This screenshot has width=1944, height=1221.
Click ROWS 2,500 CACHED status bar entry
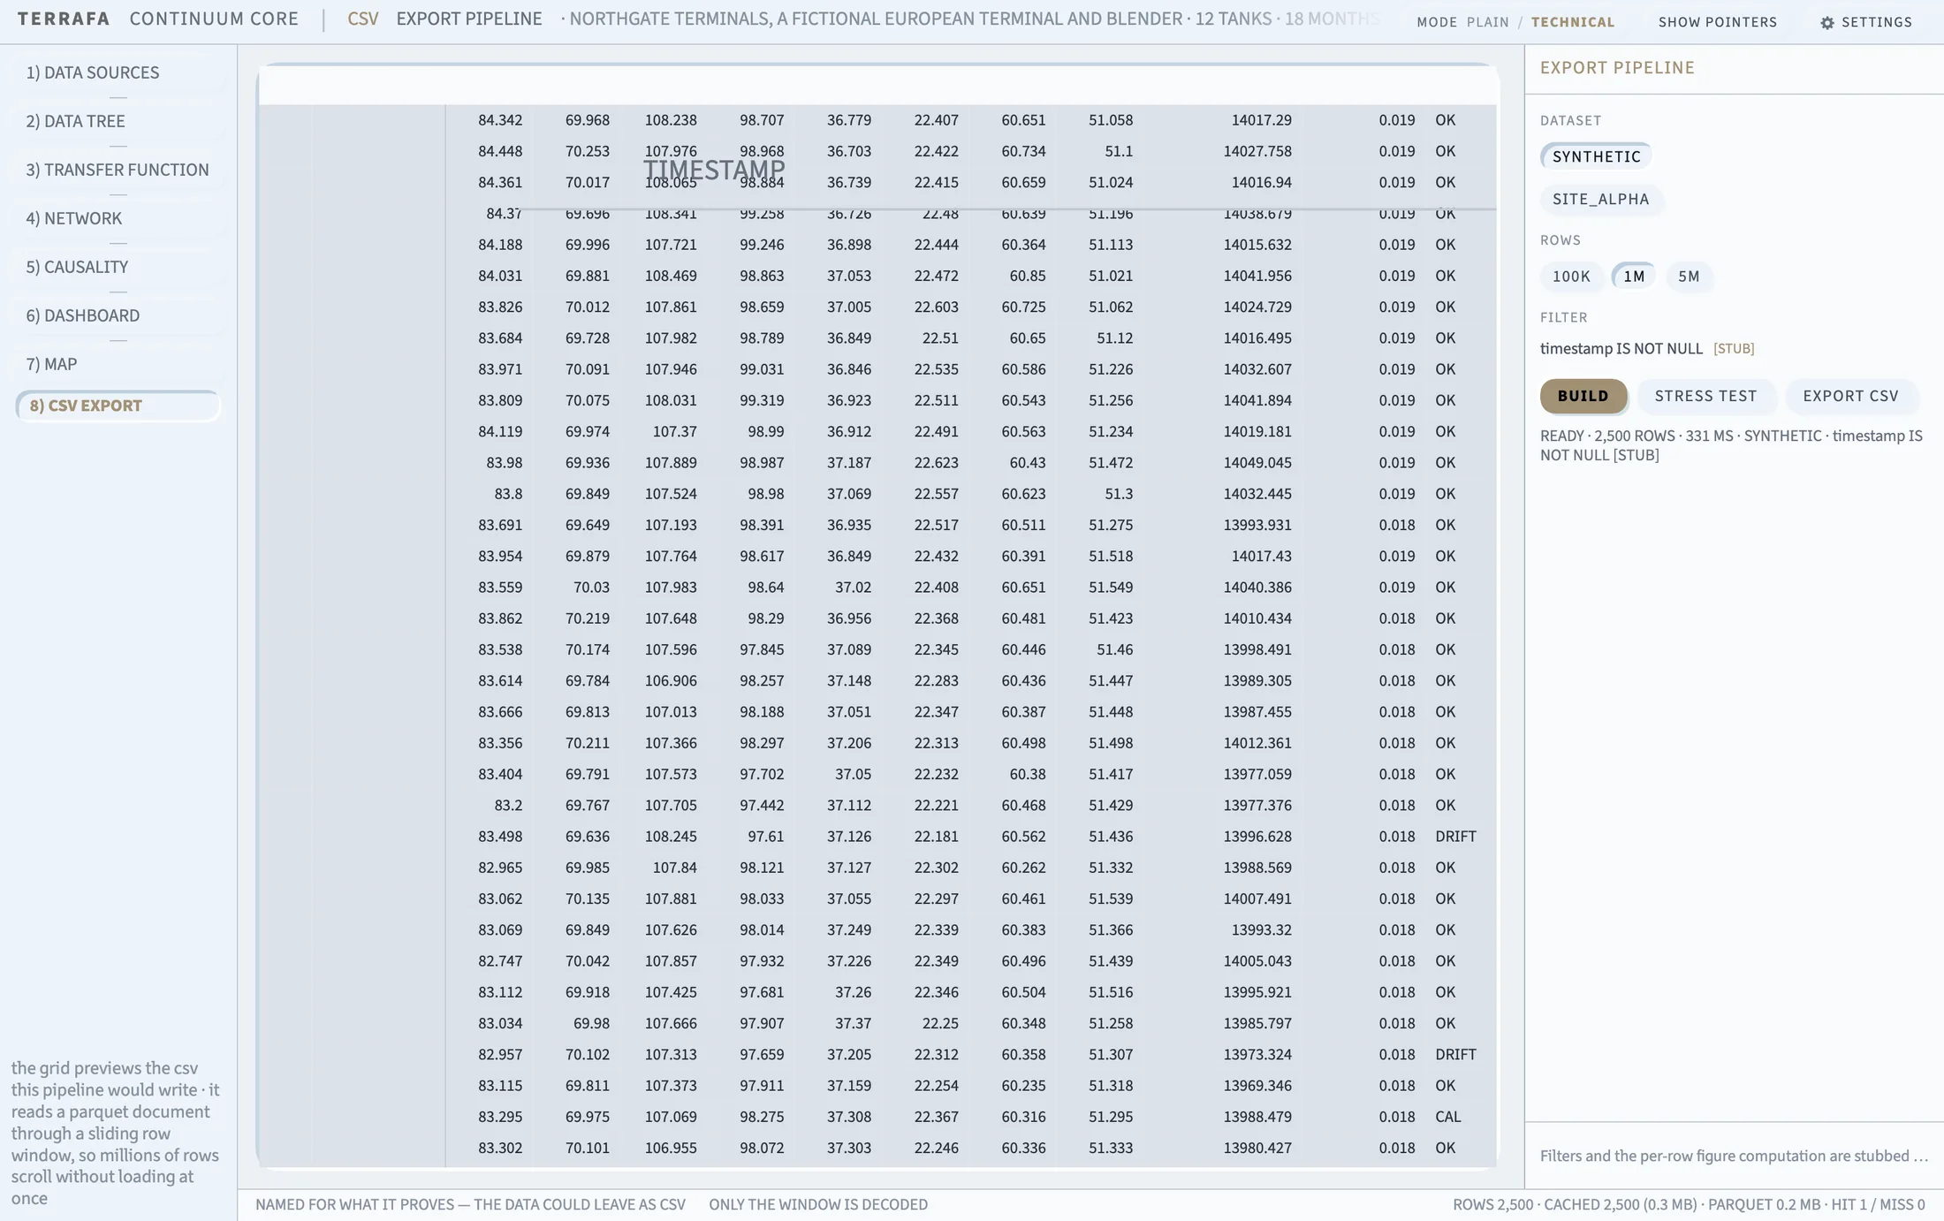point(1689,1205)
